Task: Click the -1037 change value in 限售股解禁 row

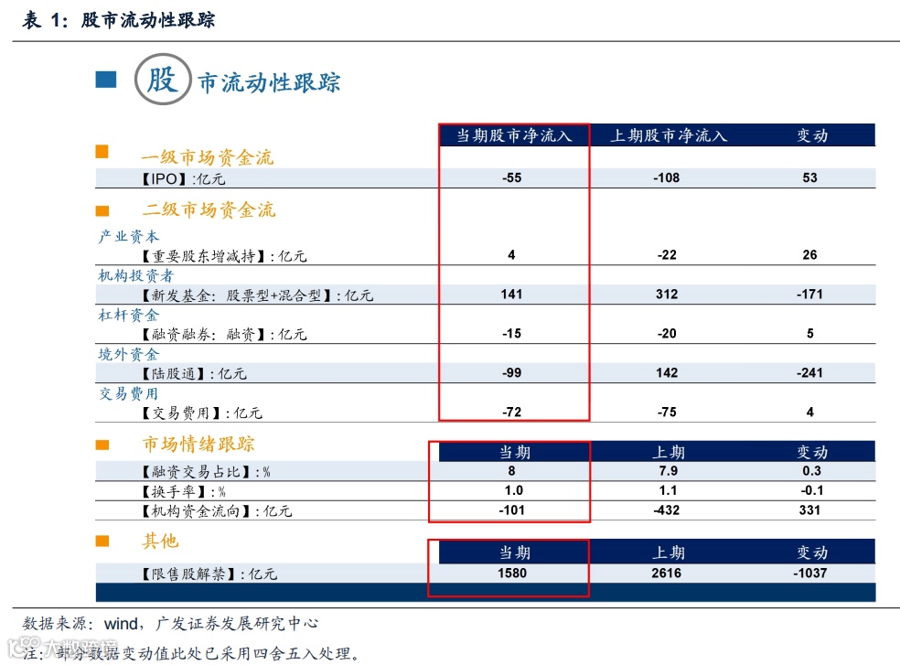Action: click(x=809, y=574)
